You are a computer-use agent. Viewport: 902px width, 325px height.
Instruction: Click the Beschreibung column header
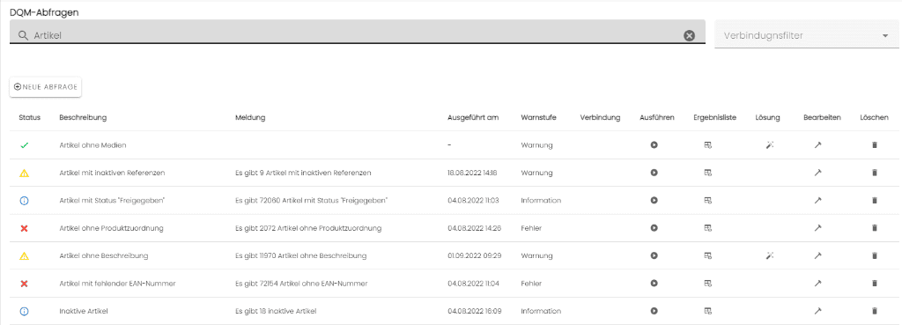click(x=83, y=117)
